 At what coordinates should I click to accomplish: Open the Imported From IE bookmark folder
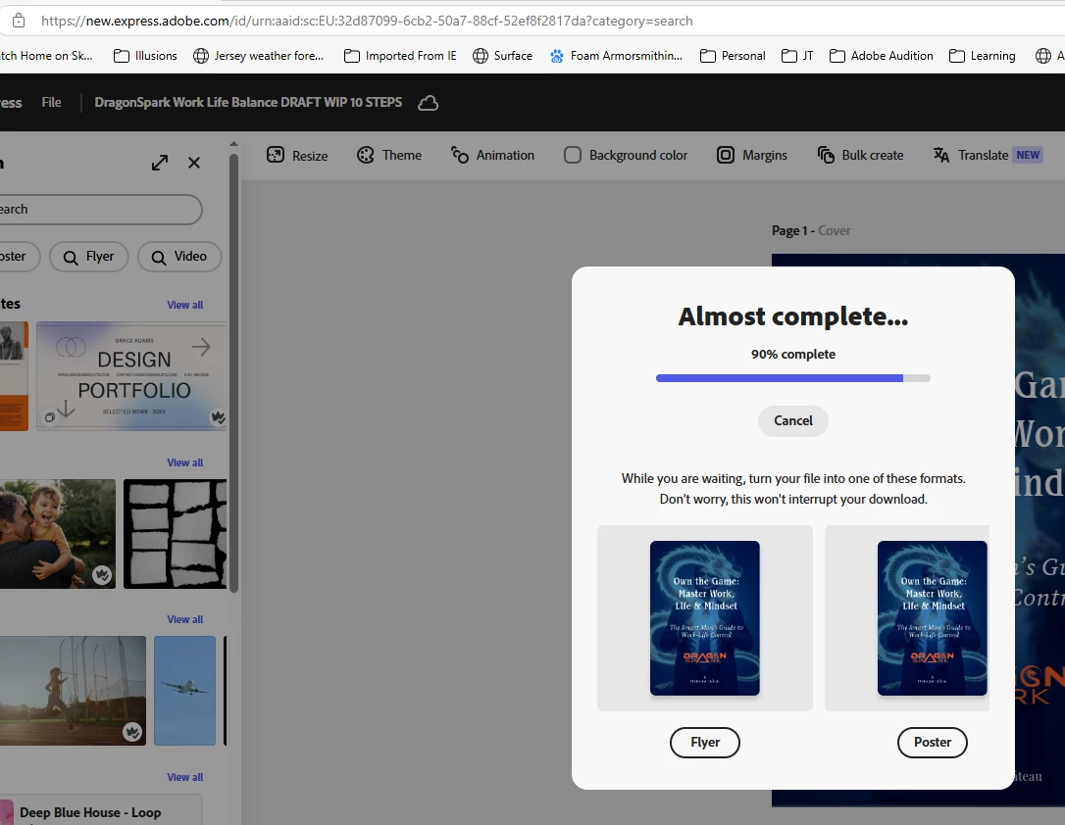coord(401,56)
